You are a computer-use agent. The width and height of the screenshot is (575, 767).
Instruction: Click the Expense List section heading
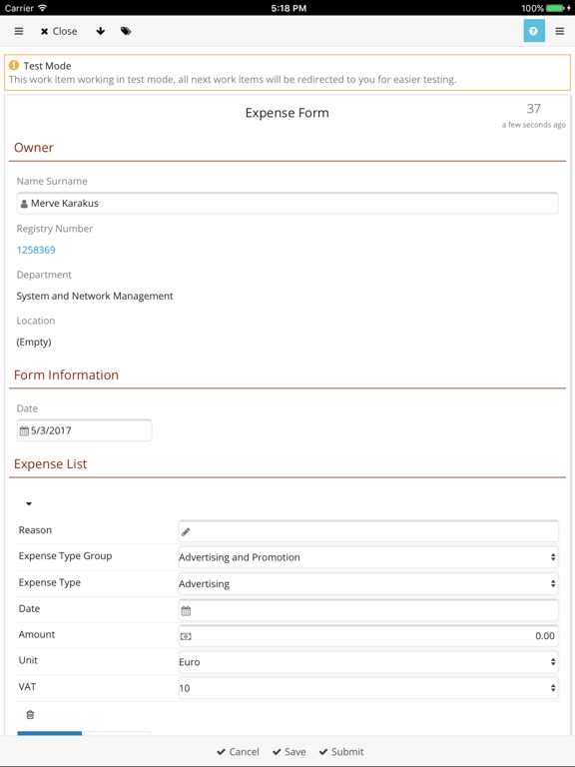(x=50, y=463)
